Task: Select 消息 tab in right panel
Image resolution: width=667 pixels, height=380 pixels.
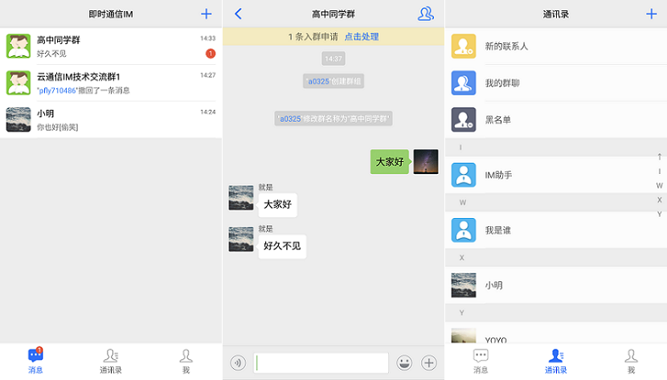Action: click(481, 362)
